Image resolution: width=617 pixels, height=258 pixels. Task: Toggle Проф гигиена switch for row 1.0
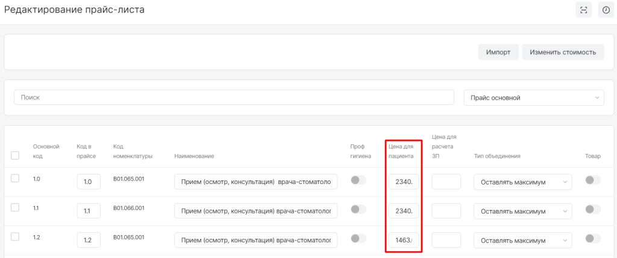click(359, 180)
